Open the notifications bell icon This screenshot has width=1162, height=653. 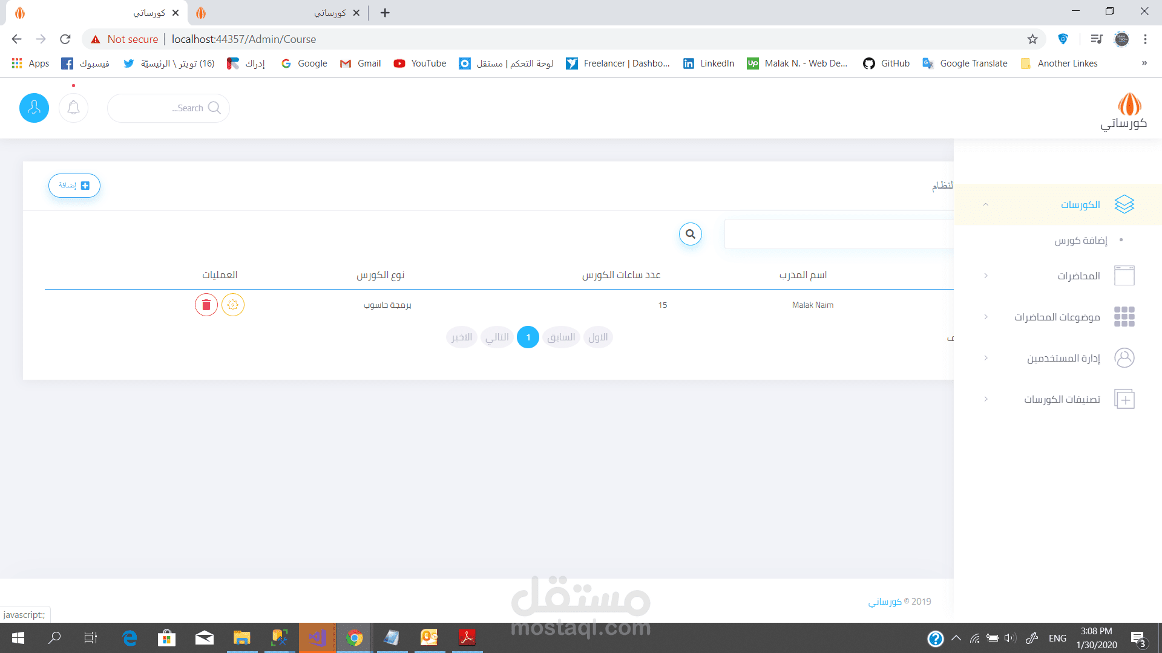pyautogui.click(x=73, y=108)
